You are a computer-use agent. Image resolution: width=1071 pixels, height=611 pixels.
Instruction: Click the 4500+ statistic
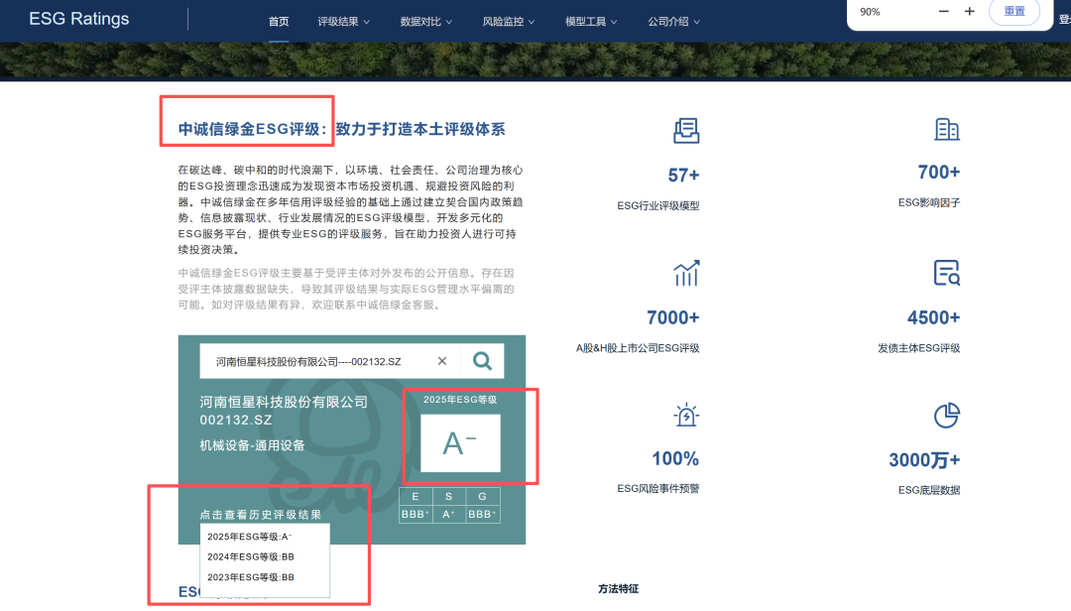934,317
